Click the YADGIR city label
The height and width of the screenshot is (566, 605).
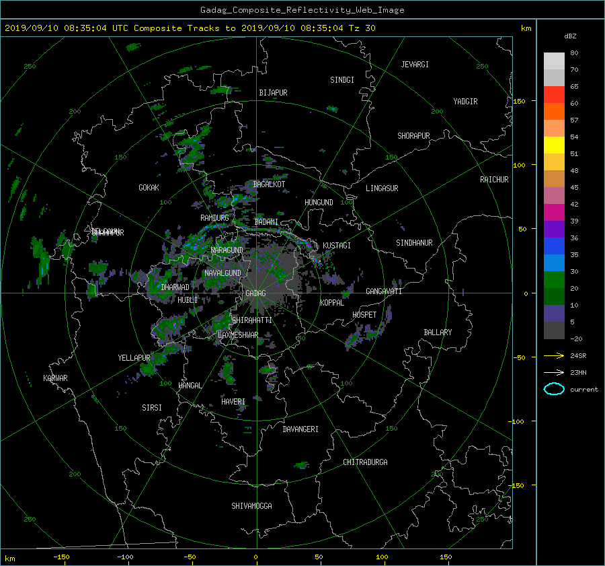tap(465, 102)
